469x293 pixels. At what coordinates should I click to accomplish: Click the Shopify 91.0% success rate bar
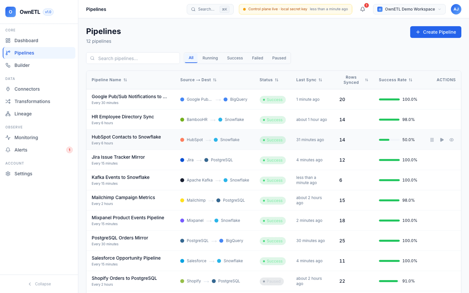tap(389, 281)
